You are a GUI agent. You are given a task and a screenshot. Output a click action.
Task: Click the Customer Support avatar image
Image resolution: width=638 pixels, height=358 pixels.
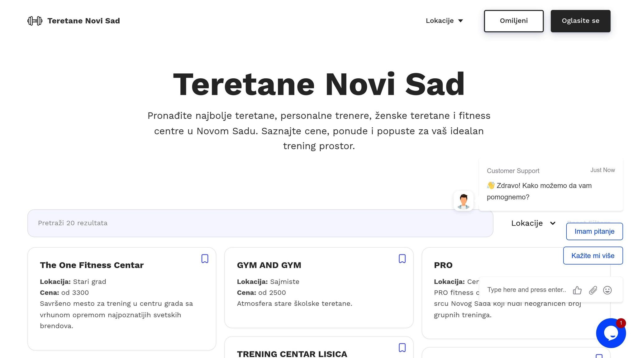[463, 201]
